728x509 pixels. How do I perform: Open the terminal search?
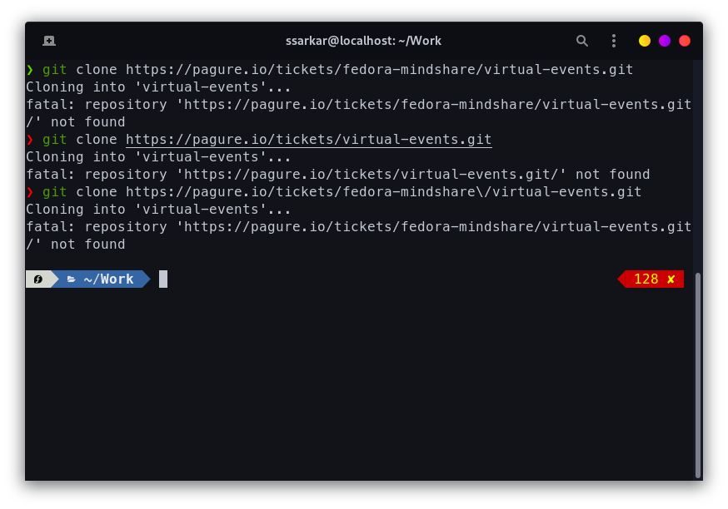pos(581,41)
